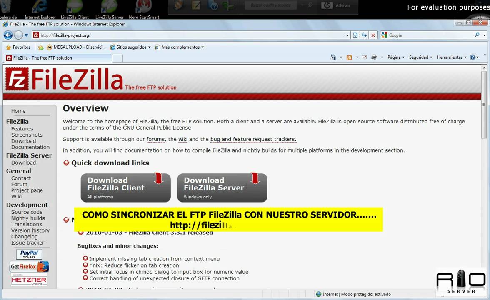Open the Source code sidebar link
Viewport: 490px width, 300px height.
tap(27, 212)
